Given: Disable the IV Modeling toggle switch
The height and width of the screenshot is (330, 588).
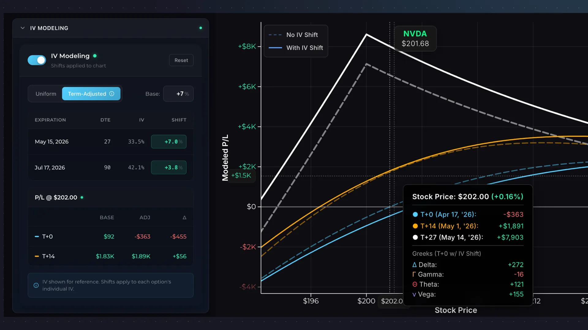Looking at the screenshot, I should pos(36,60).
